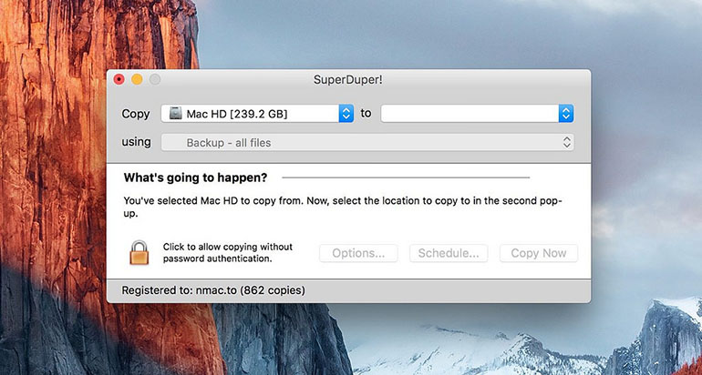The width and height of the screenshot is (702, 375).
Task: Click the padlock icon to unlock copying
Action: click(x=139, y=252)
